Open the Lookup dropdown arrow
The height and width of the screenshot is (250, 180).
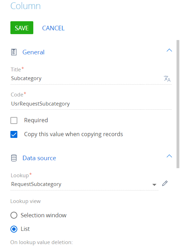coord(154,185)
